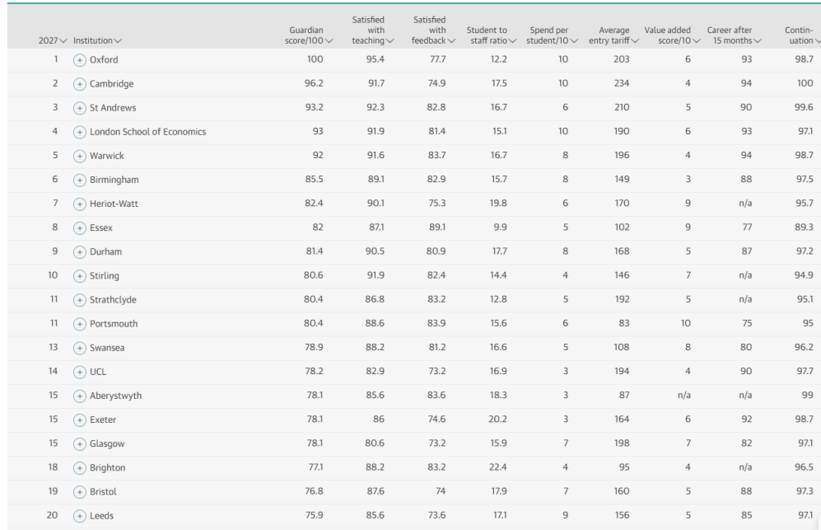Click the plus icon beside Brighton
Screen dimensions: 821x530
(80, 468)
